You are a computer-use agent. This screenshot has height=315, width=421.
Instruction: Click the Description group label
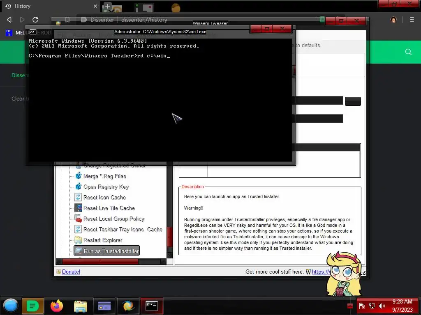pyautogui.click(x=192, y=187)
